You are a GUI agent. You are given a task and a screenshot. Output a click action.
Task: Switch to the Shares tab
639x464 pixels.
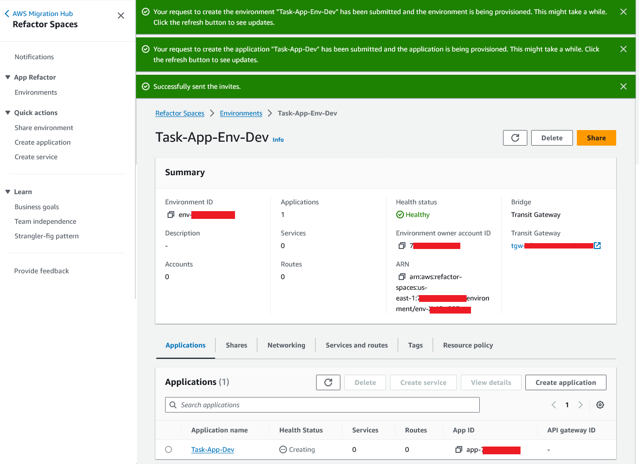pyautogui.click(x=236, y=345)
